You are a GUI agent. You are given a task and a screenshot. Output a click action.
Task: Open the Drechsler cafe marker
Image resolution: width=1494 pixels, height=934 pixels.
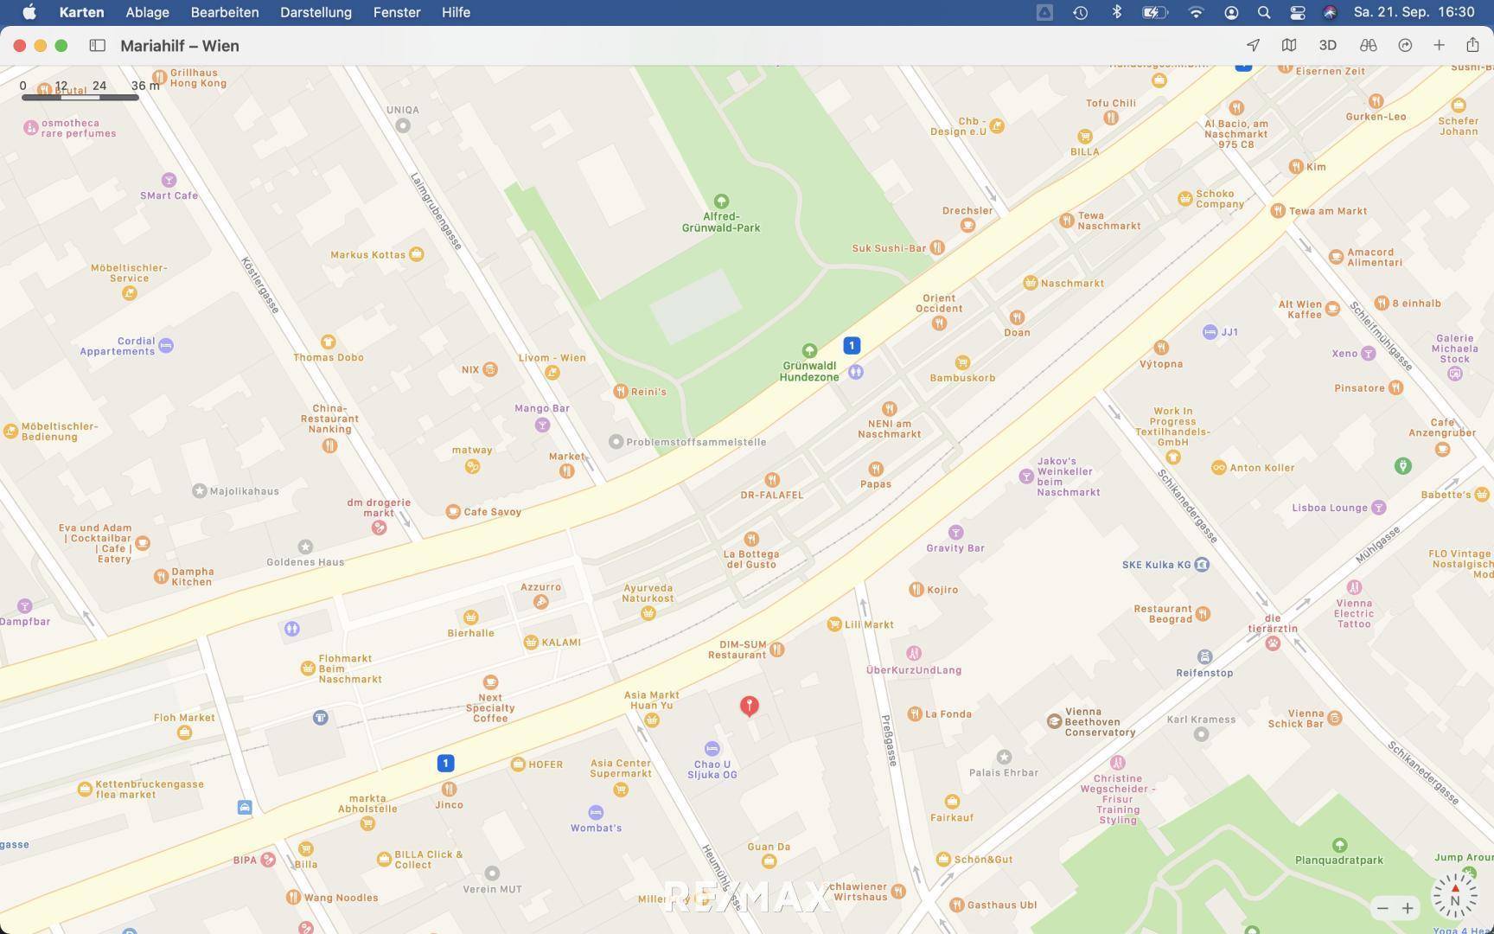tap(967, 225)
